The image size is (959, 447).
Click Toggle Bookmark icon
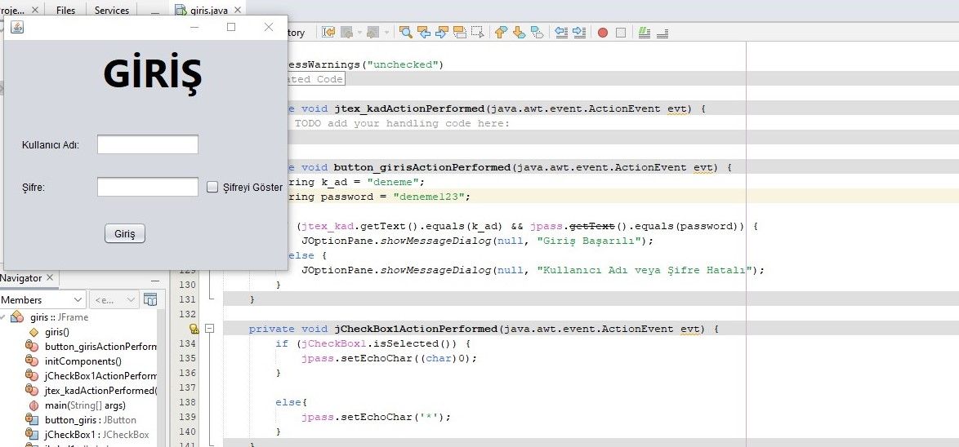[x=537, y=33]
